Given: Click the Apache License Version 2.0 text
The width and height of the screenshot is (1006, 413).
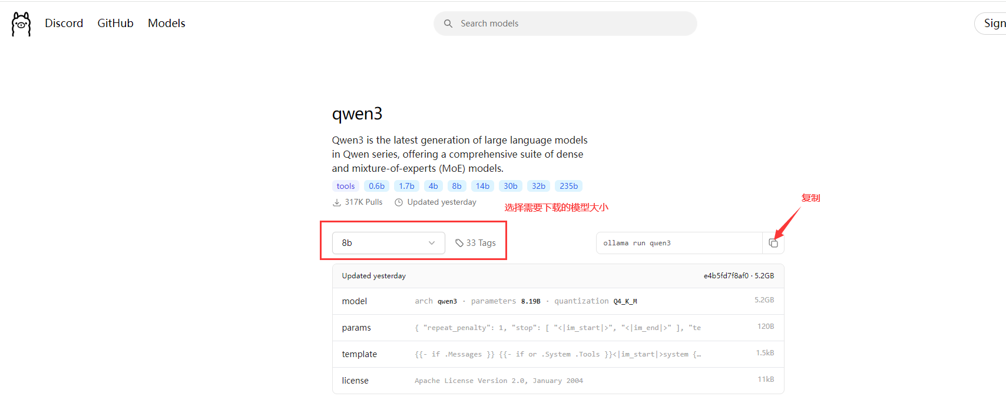Looking at the screenshot, I should coord(499,381).
